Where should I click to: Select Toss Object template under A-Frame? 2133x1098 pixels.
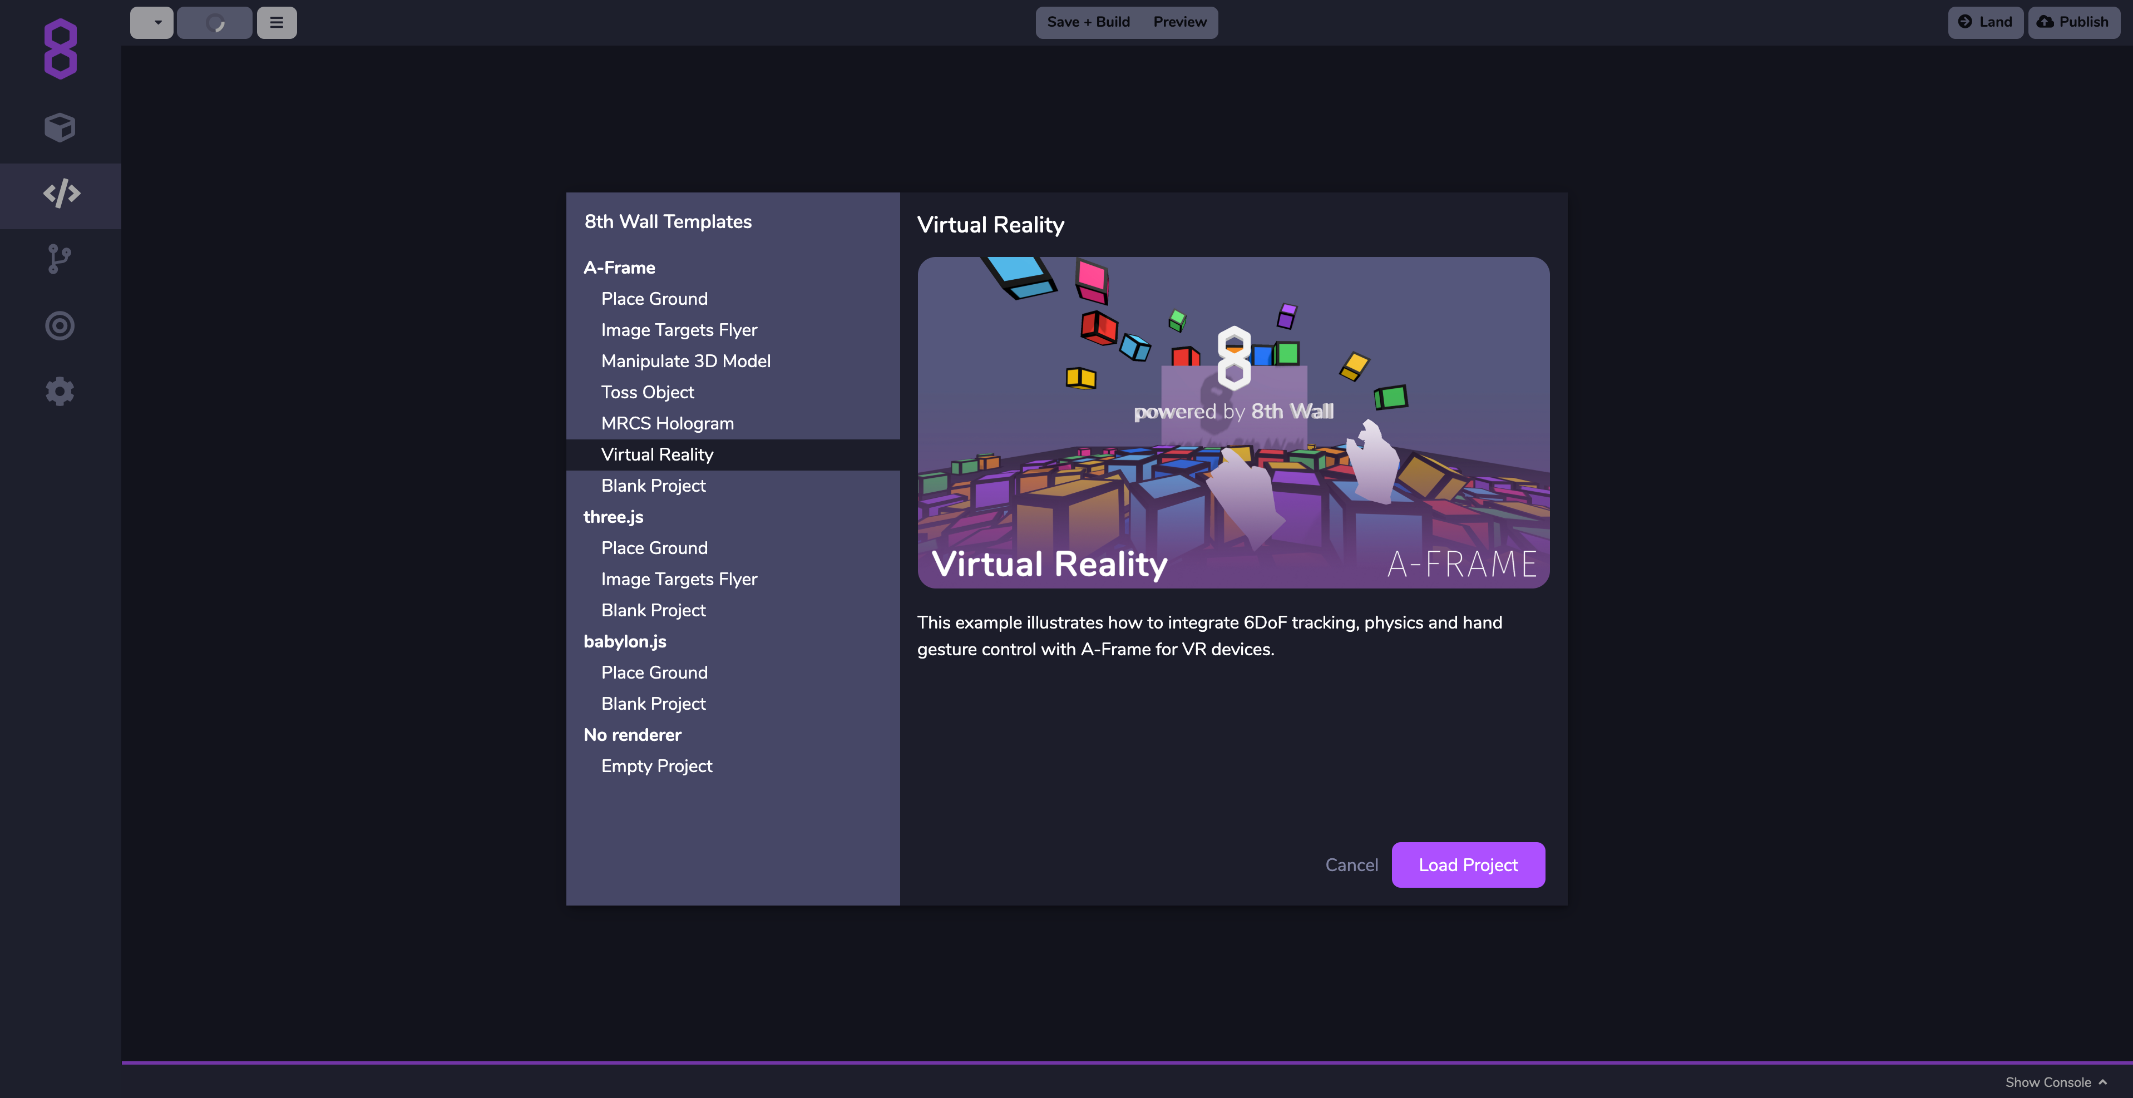pyautogui.click(x=648, y=393)
